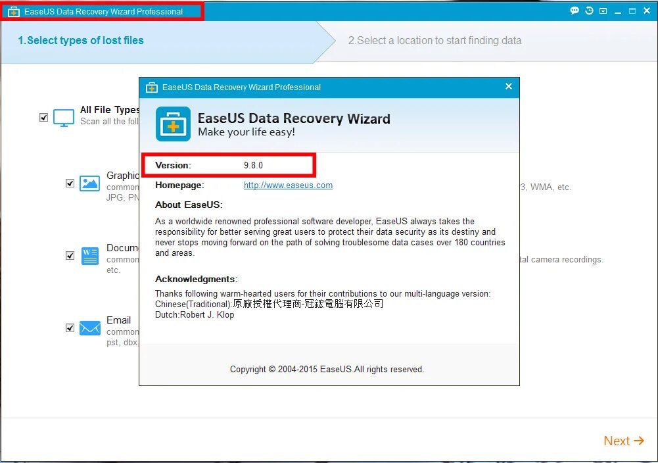Open the http://www.easeus.com homepage link
Viewport: 658px width, 463px height.
click(x=288, y=185)
